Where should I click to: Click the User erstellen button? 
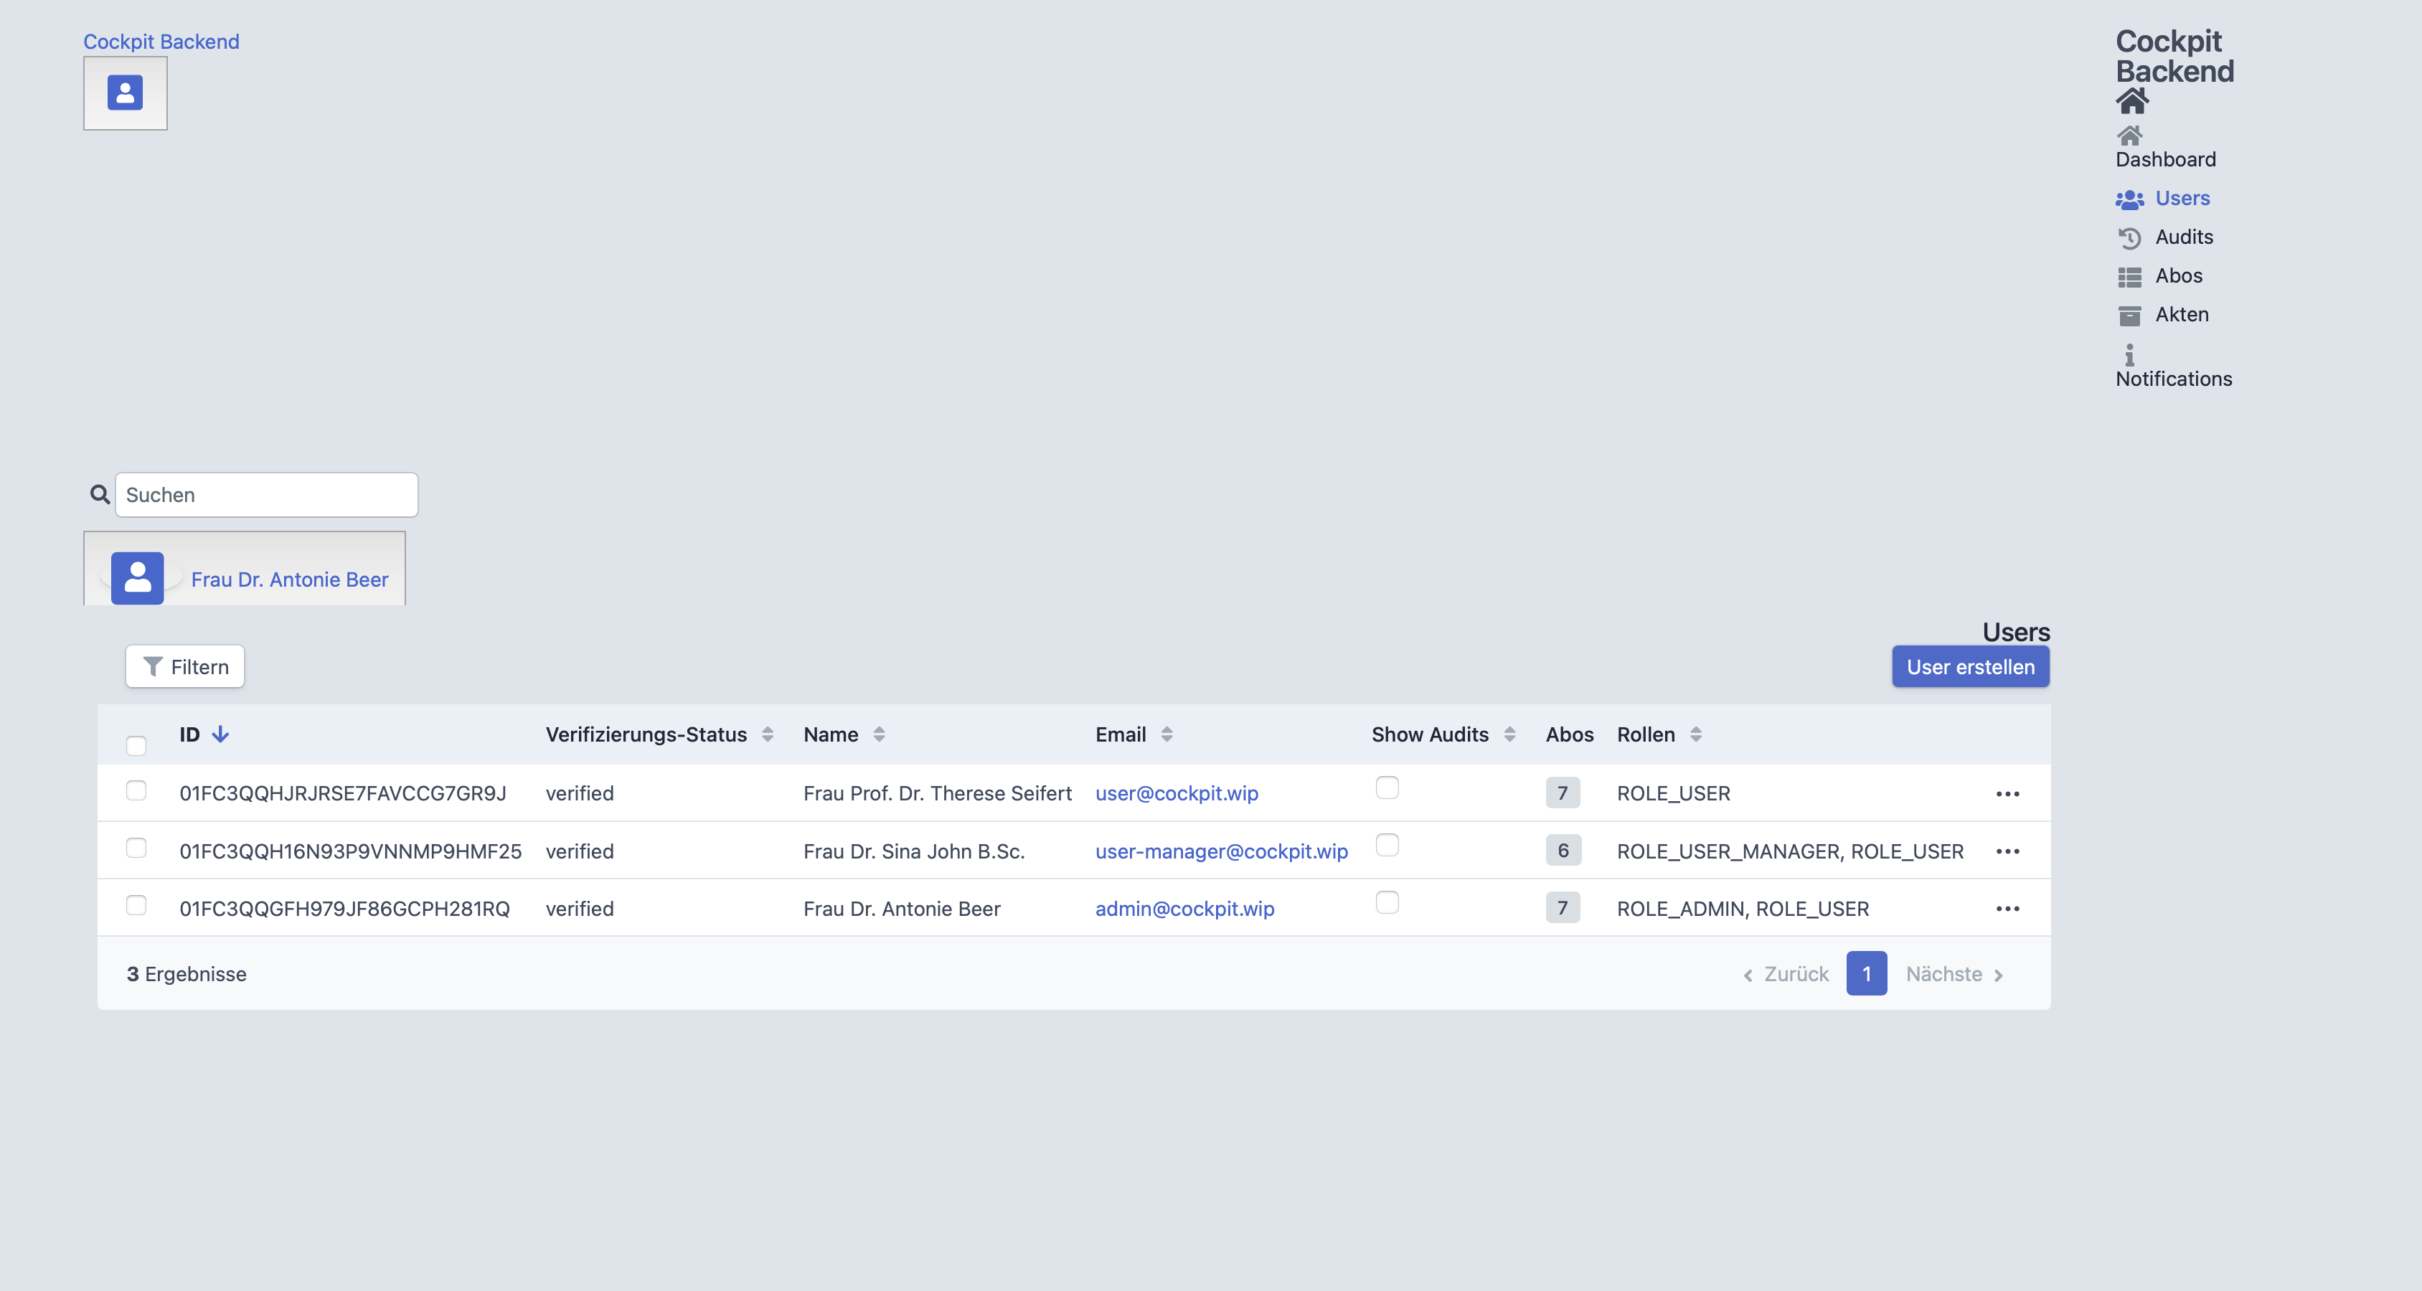[1971, 666]
